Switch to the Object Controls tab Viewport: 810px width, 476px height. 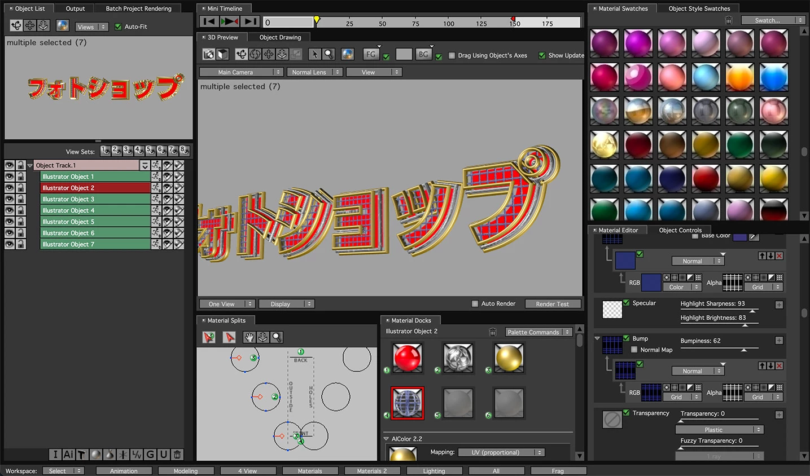(680, 230)
